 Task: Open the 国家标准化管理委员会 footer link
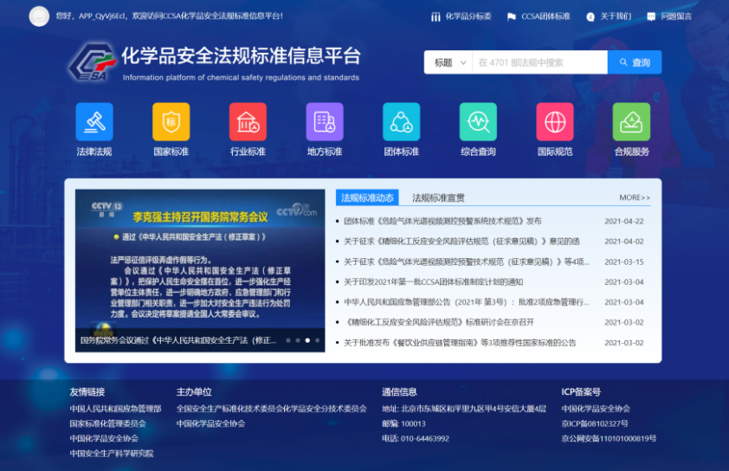click(108, 423)
